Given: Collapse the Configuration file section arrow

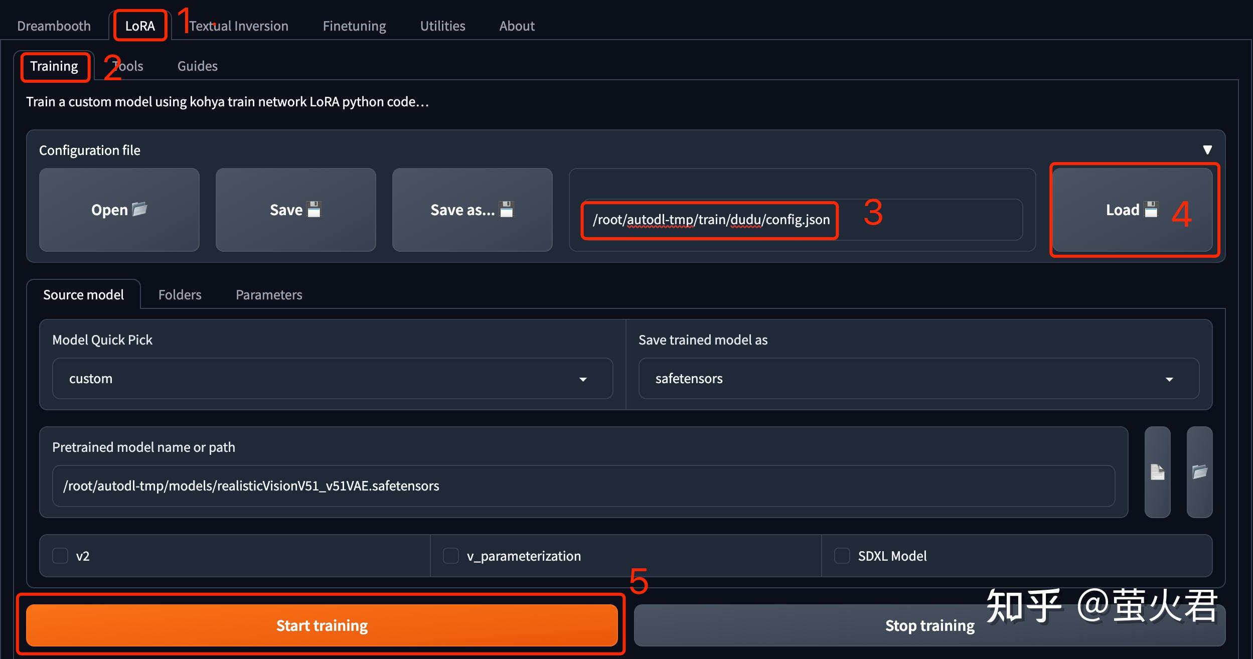Looking at the screenshot, I should [1207, 150].
